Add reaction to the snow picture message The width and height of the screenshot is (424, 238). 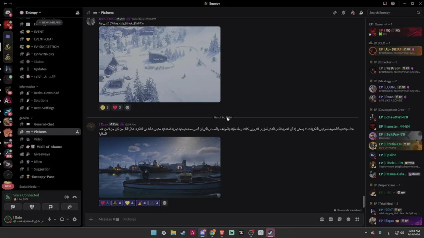coord(127,107)
